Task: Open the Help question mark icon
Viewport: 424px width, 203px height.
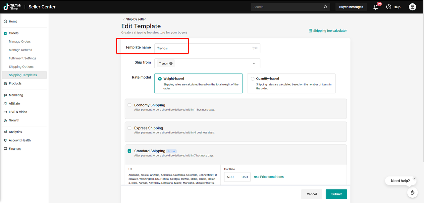Action: [389, 7]
